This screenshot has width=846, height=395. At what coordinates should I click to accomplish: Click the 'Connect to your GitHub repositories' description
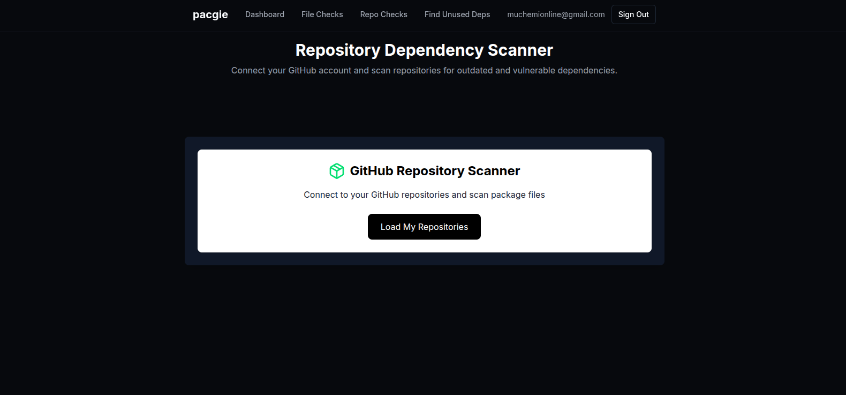click(424, 195)
